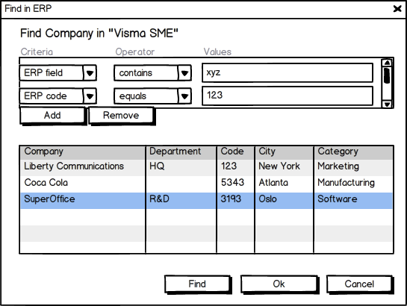
Task: Expand the contains operator dropdown
Action: pos(184,73)
